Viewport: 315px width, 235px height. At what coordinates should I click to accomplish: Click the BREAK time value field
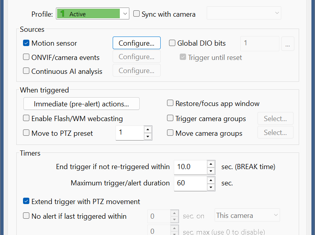click(x=190, y=167)
